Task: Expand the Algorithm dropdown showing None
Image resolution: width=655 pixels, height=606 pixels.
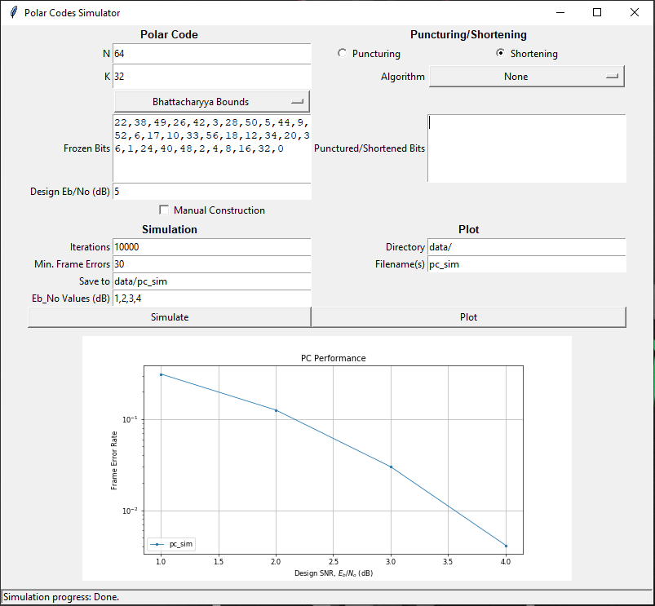Action: click(x=526, y=77)
